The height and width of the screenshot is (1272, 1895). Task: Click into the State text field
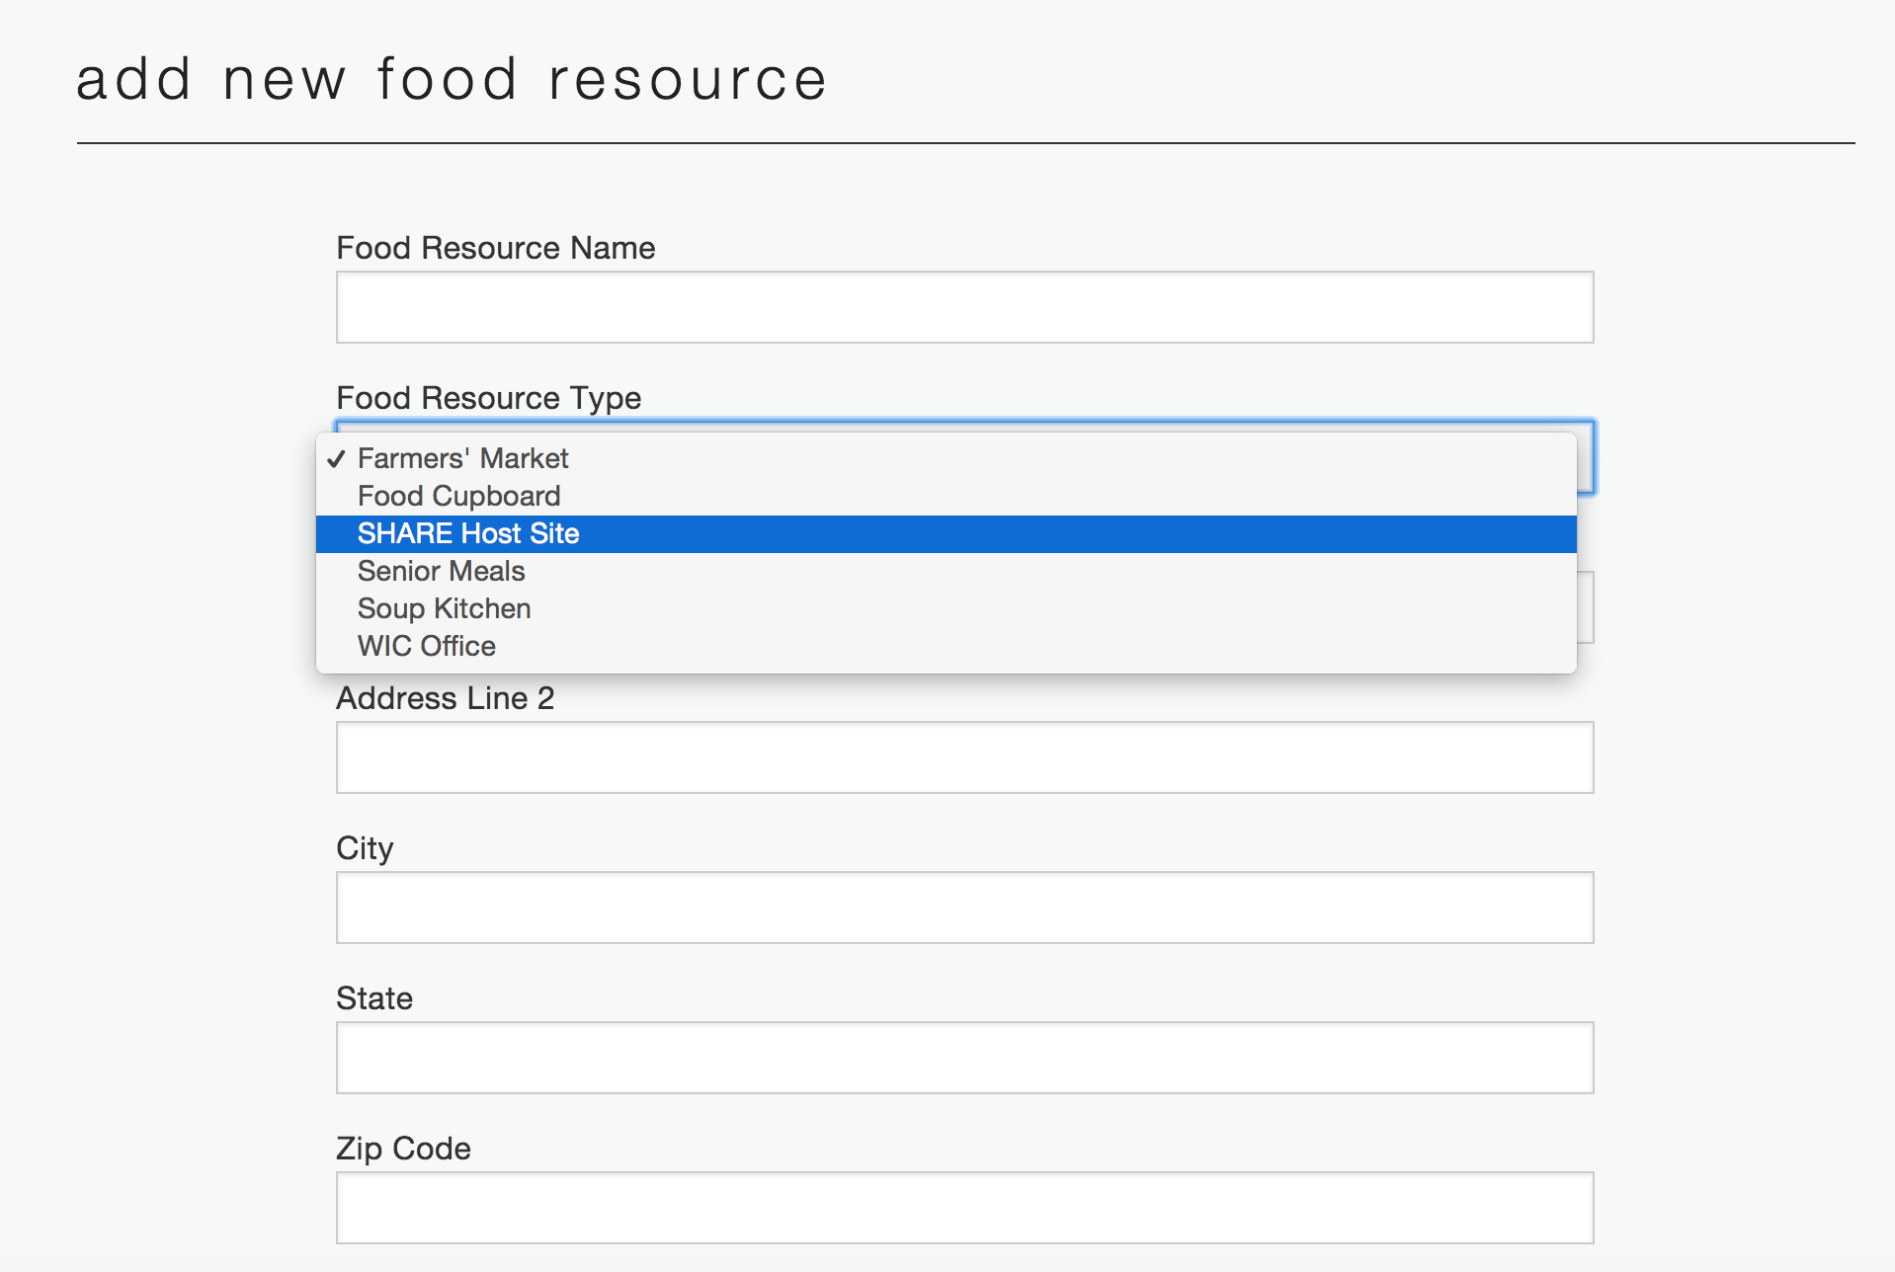click(x=964, y=1058)
